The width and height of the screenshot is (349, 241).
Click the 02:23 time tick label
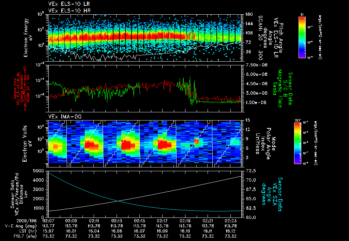(231, 221)
